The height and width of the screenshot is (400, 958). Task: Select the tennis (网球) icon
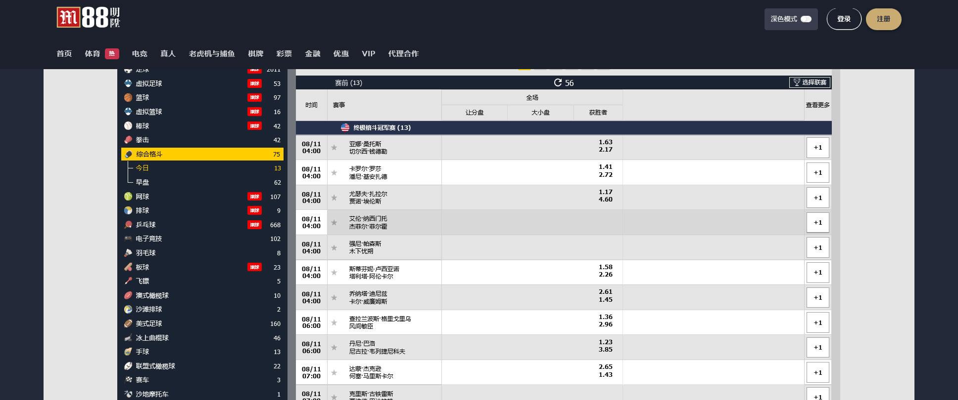(128, 197)
